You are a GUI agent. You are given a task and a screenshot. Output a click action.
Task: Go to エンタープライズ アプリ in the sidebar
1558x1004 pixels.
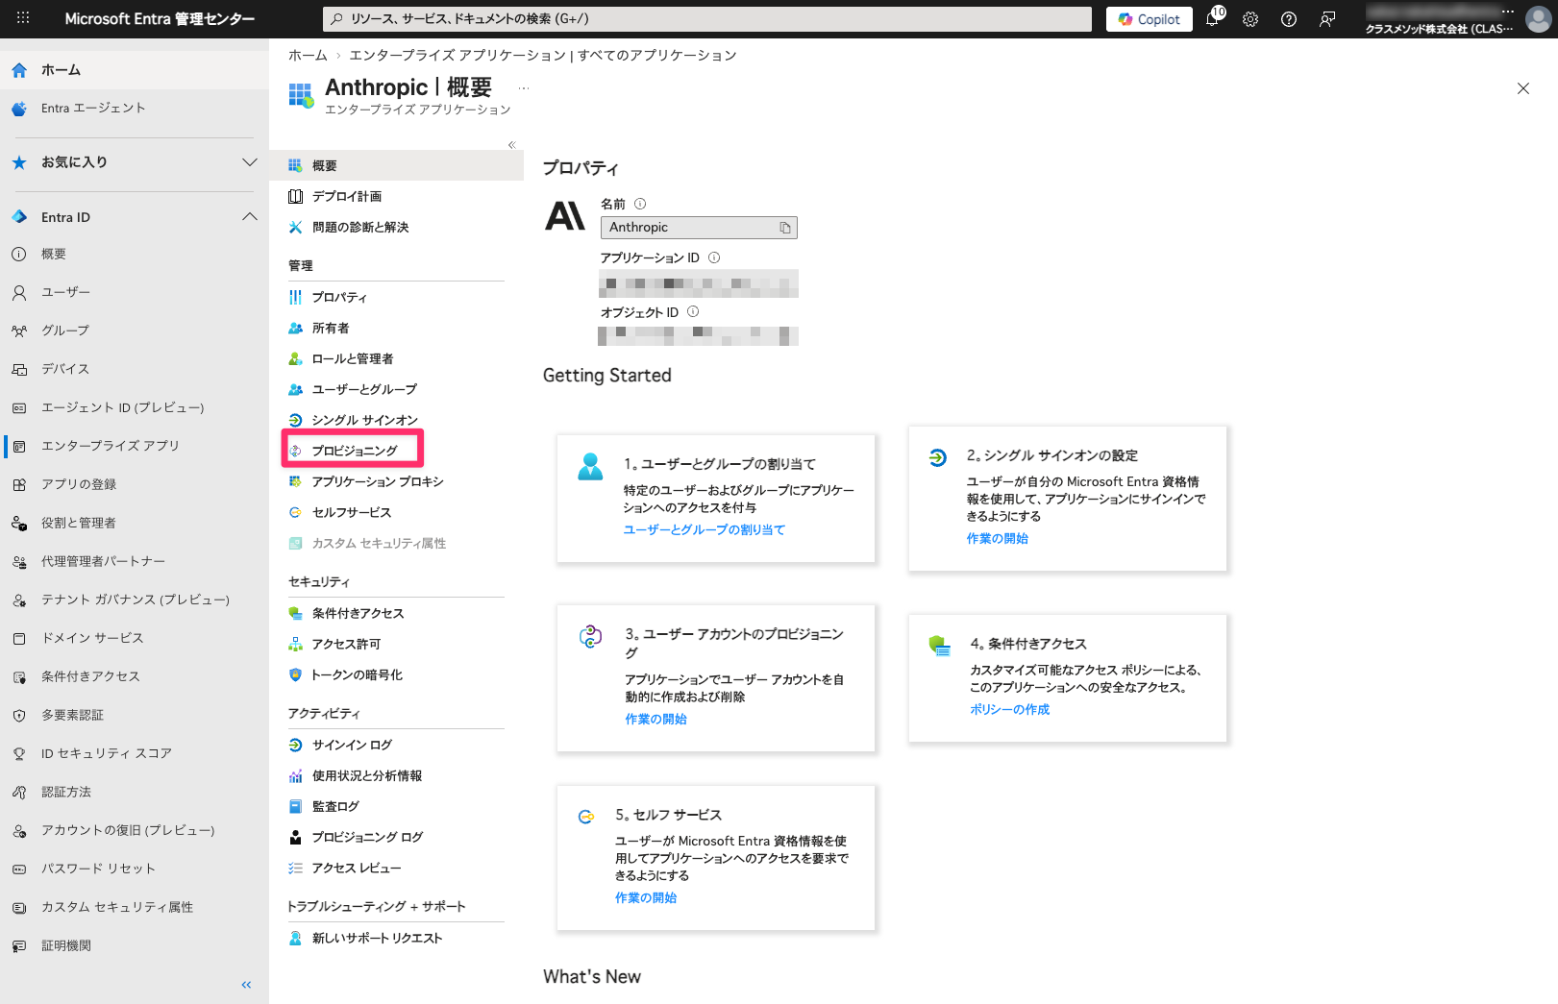point(110,446)
